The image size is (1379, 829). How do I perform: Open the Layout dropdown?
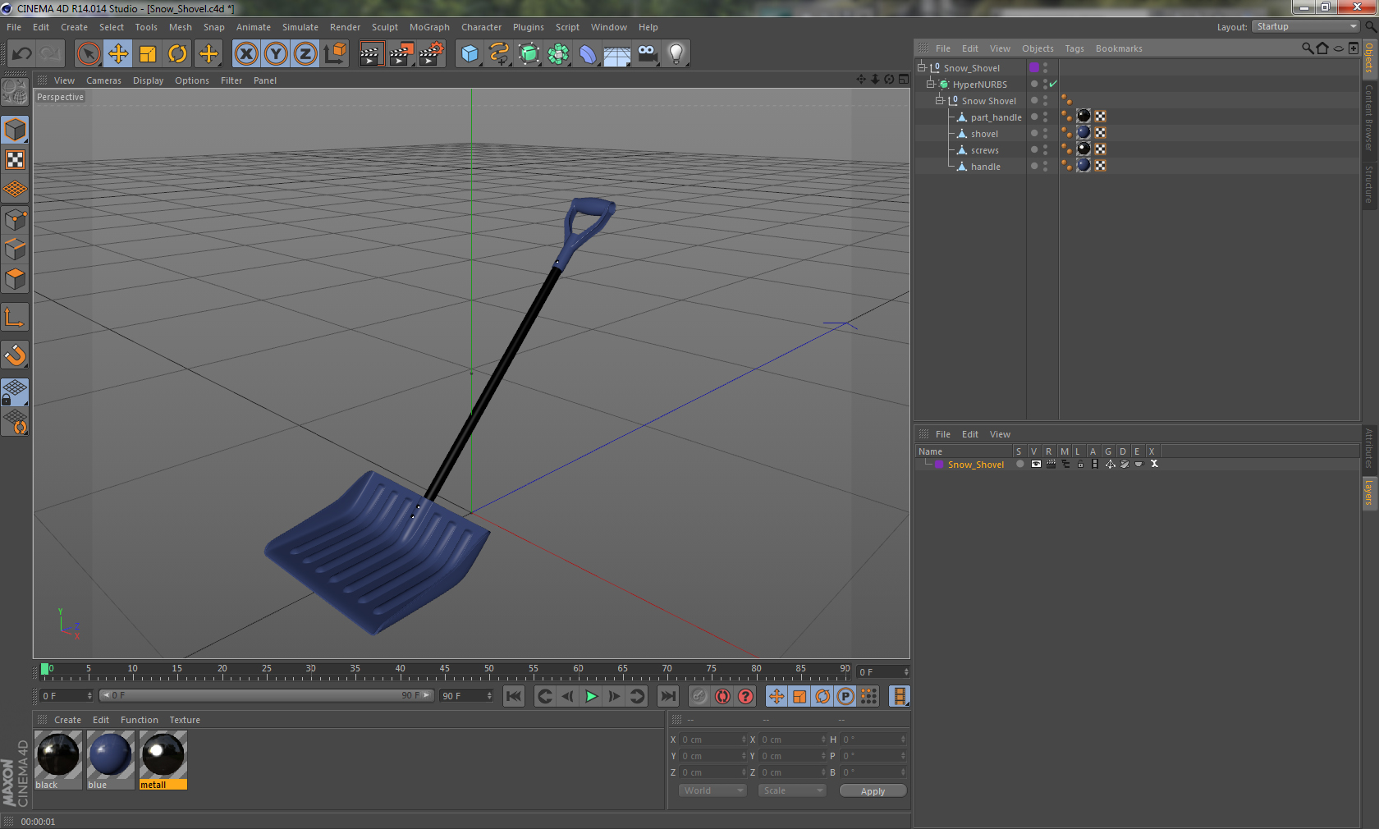coord(1305,26)
